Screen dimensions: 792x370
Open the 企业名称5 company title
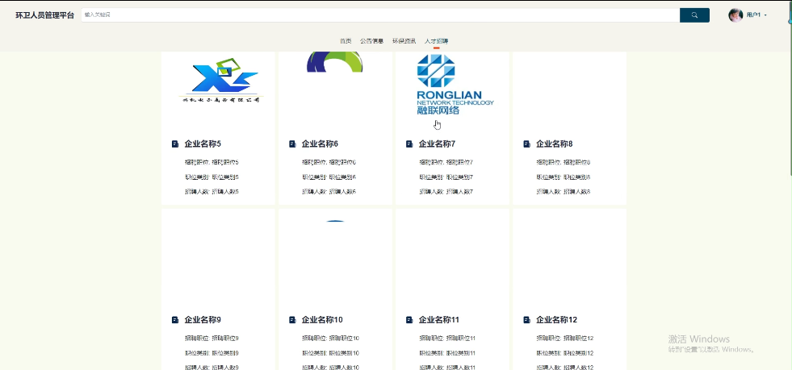[x=203, y=144]
